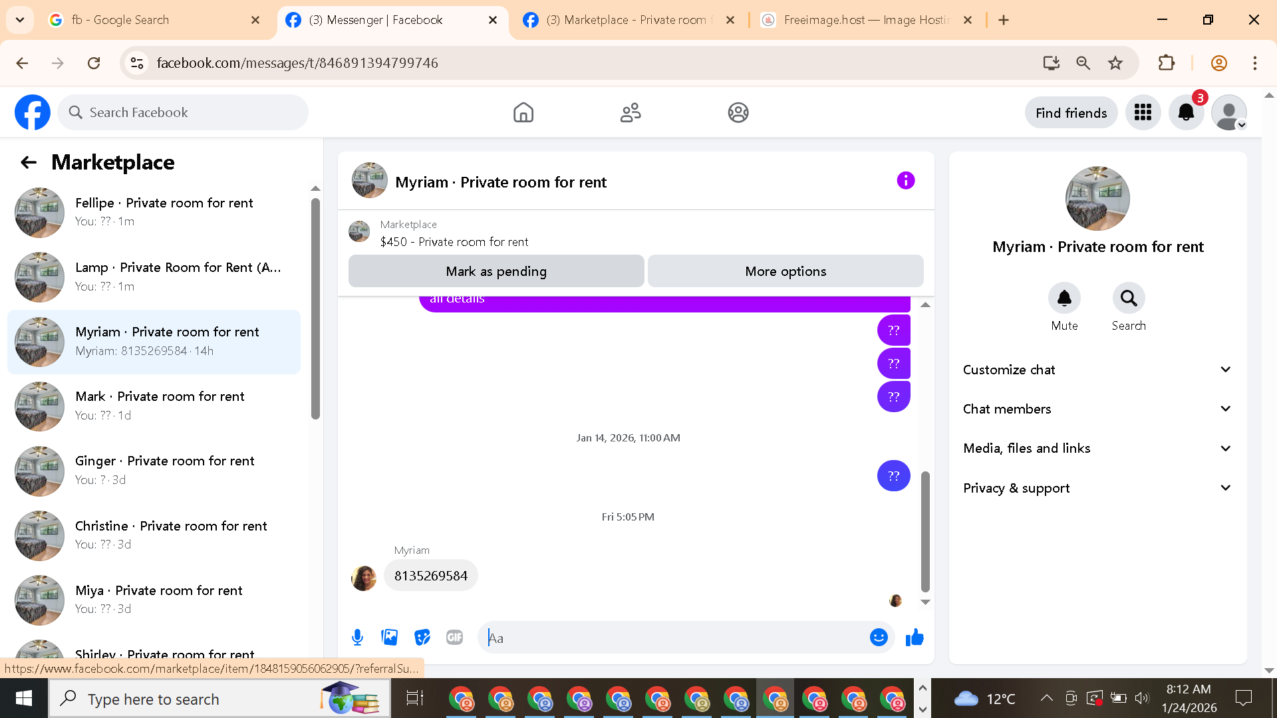Screen dimensions: 1277x718
Task: Open the GIF picker
Action: [454, 638]
